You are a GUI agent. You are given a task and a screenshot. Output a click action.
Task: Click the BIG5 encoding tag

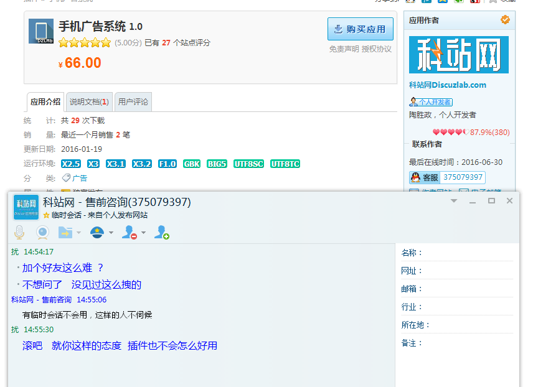pyautogui.click(x=217, y=164)
